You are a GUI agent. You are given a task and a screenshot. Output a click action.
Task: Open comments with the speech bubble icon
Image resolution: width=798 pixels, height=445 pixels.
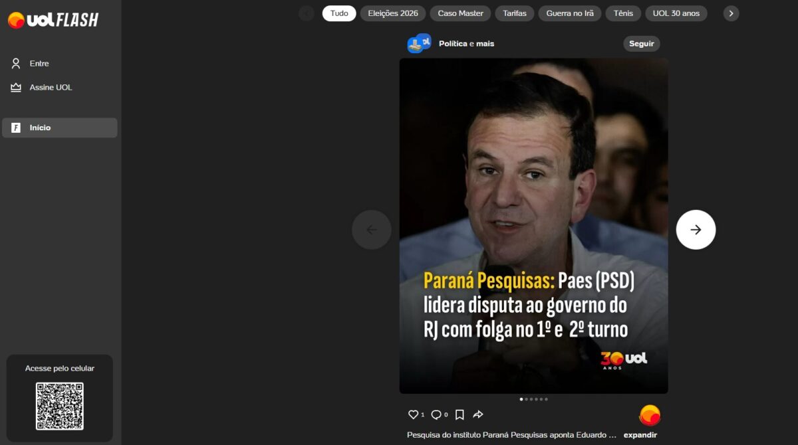436,414
